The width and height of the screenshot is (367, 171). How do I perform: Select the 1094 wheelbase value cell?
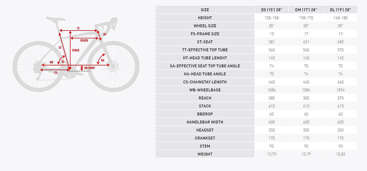[x=340, y=90]
